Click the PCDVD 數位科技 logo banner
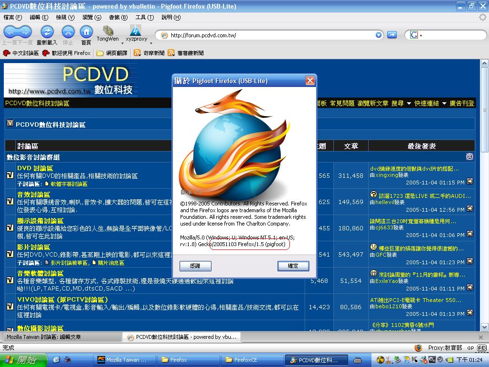 [x=71, y=80]
